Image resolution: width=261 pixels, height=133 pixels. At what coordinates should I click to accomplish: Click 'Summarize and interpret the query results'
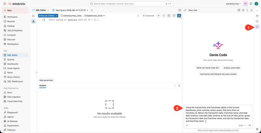(218, 74)
